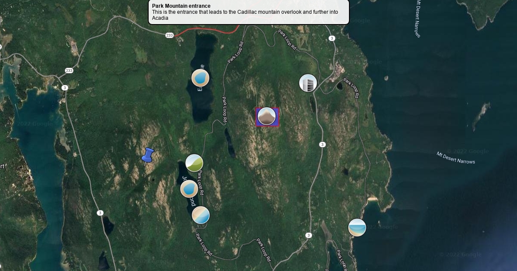Open the Eagle Lake water marker
Viewport: 517px width, 271px height.
(200, 78)
